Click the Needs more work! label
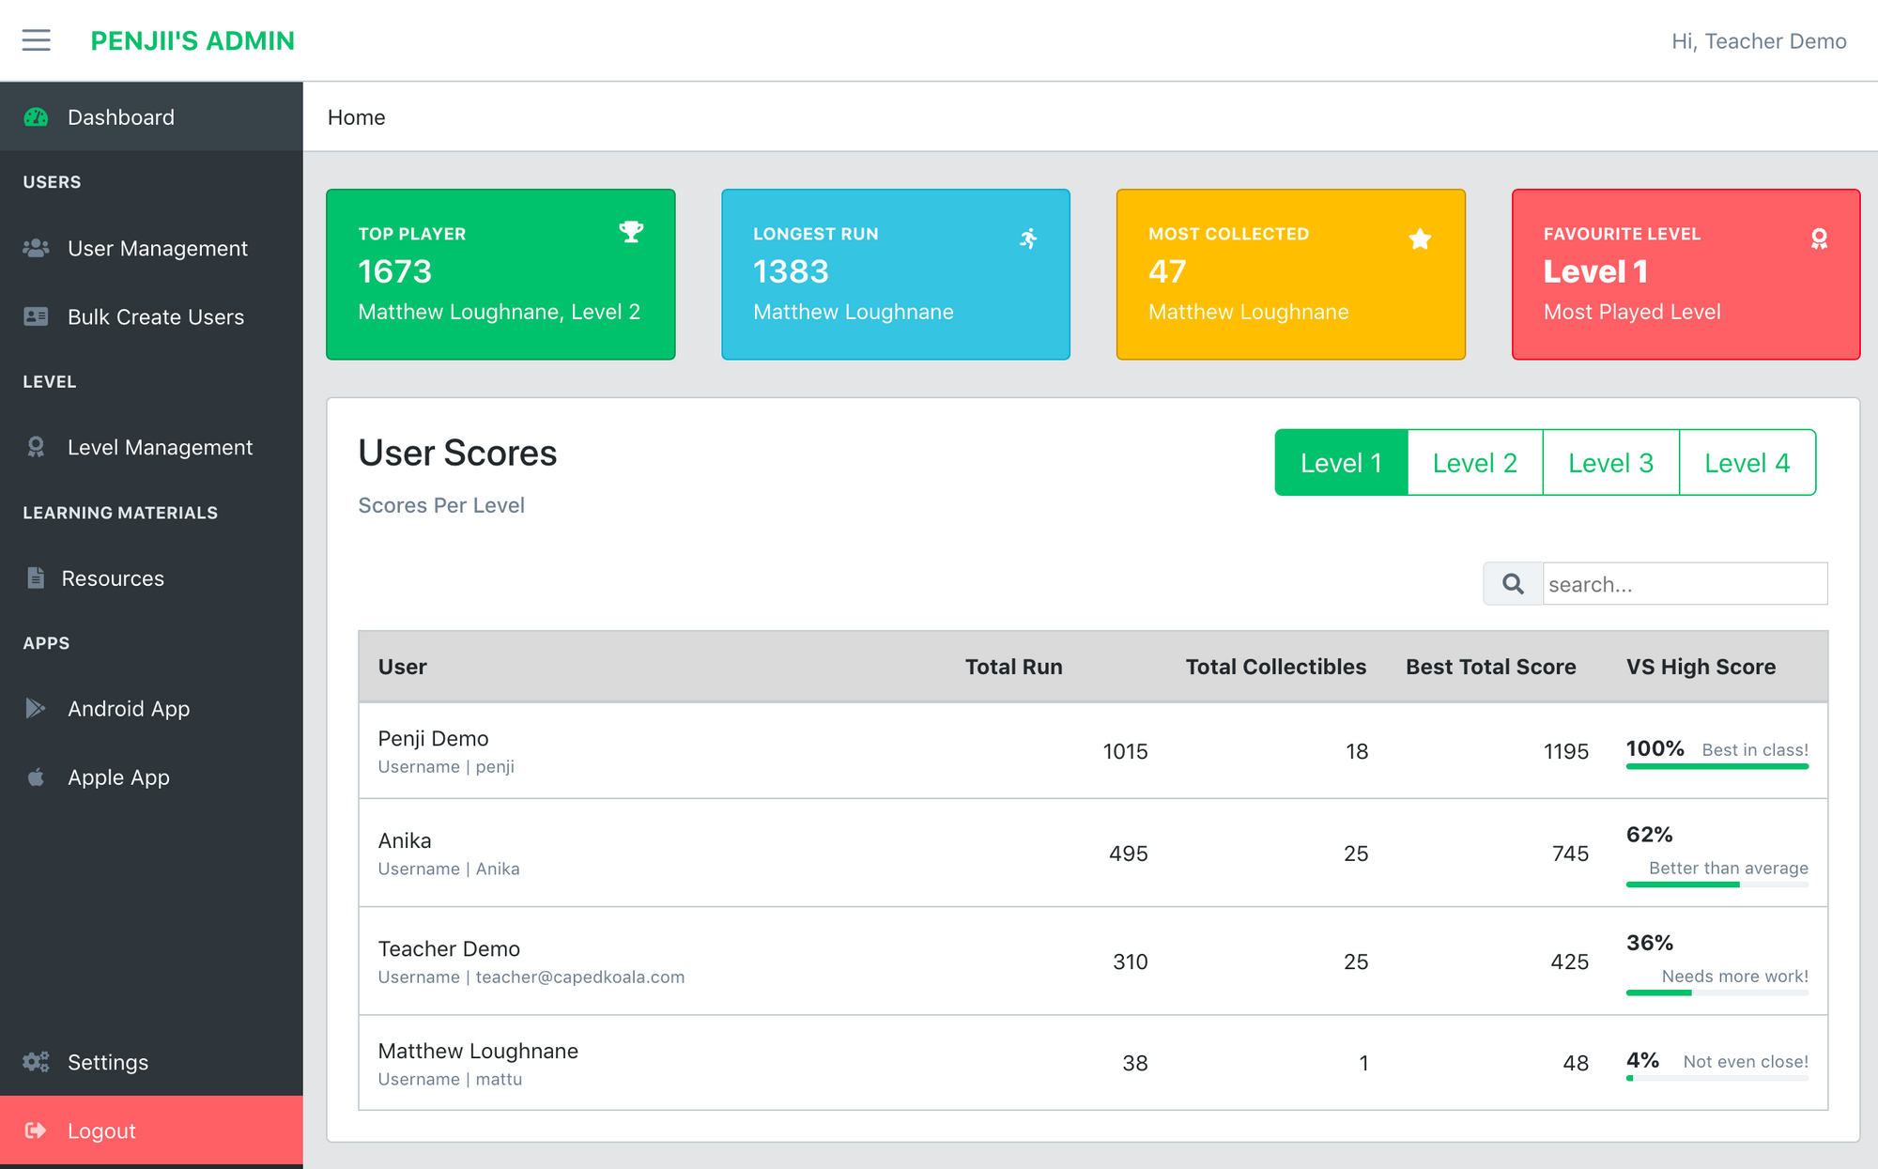The image size is (1878, 1169). point(1735,977)
